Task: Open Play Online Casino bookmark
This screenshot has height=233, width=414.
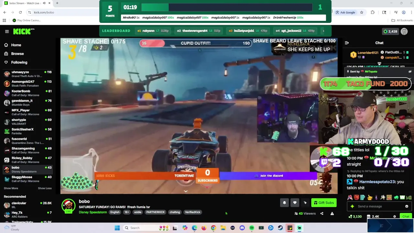Action: 26,20
